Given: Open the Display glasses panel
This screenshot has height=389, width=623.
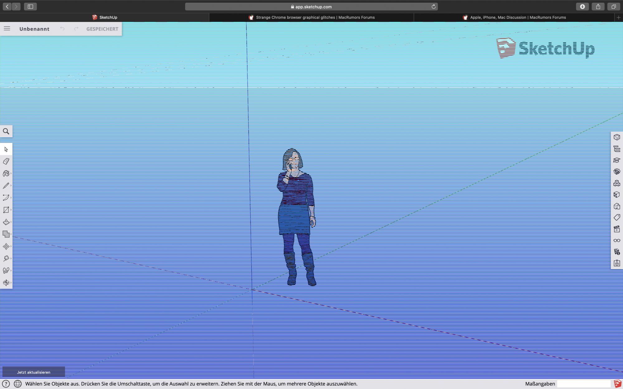Looking at the screenshot, I should coord(617,241).
